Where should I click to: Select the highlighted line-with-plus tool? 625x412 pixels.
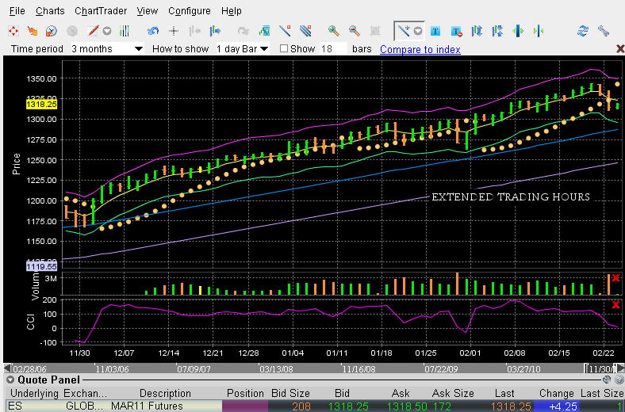click(x=404, y=31)
